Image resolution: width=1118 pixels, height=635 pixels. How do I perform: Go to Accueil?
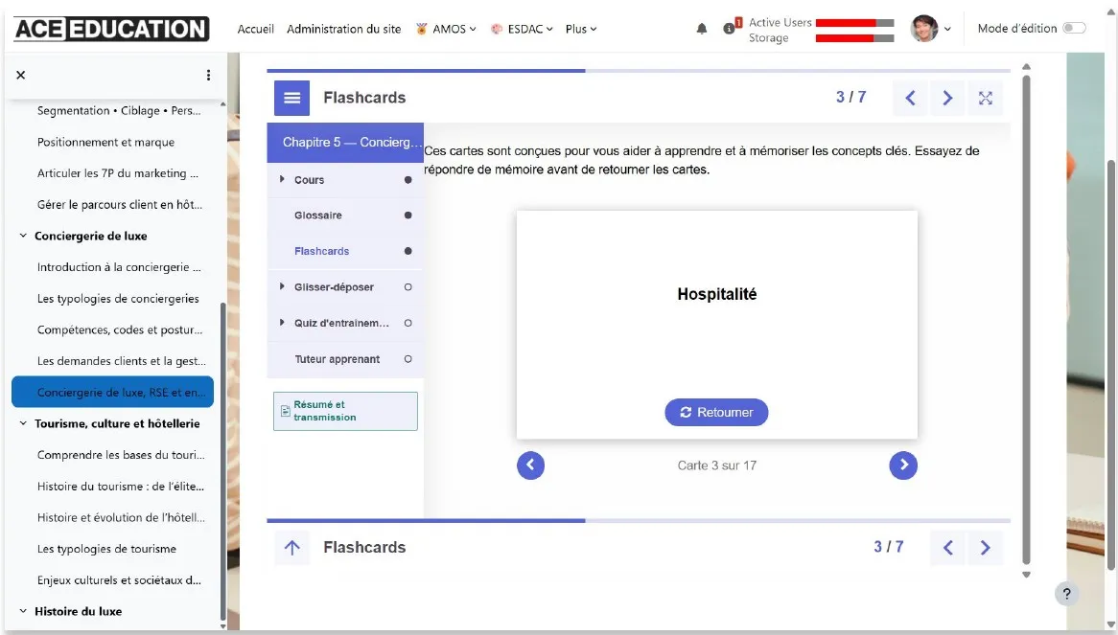coord(255,29)
